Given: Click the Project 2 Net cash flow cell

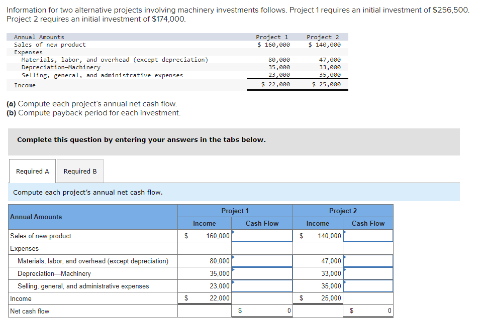Looking at the screenshot, I should 367,311.
